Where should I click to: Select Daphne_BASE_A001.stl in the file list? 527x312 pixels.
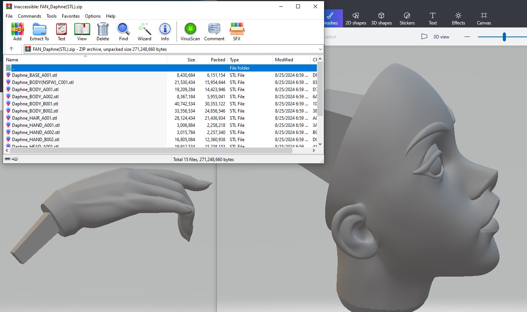160,75
